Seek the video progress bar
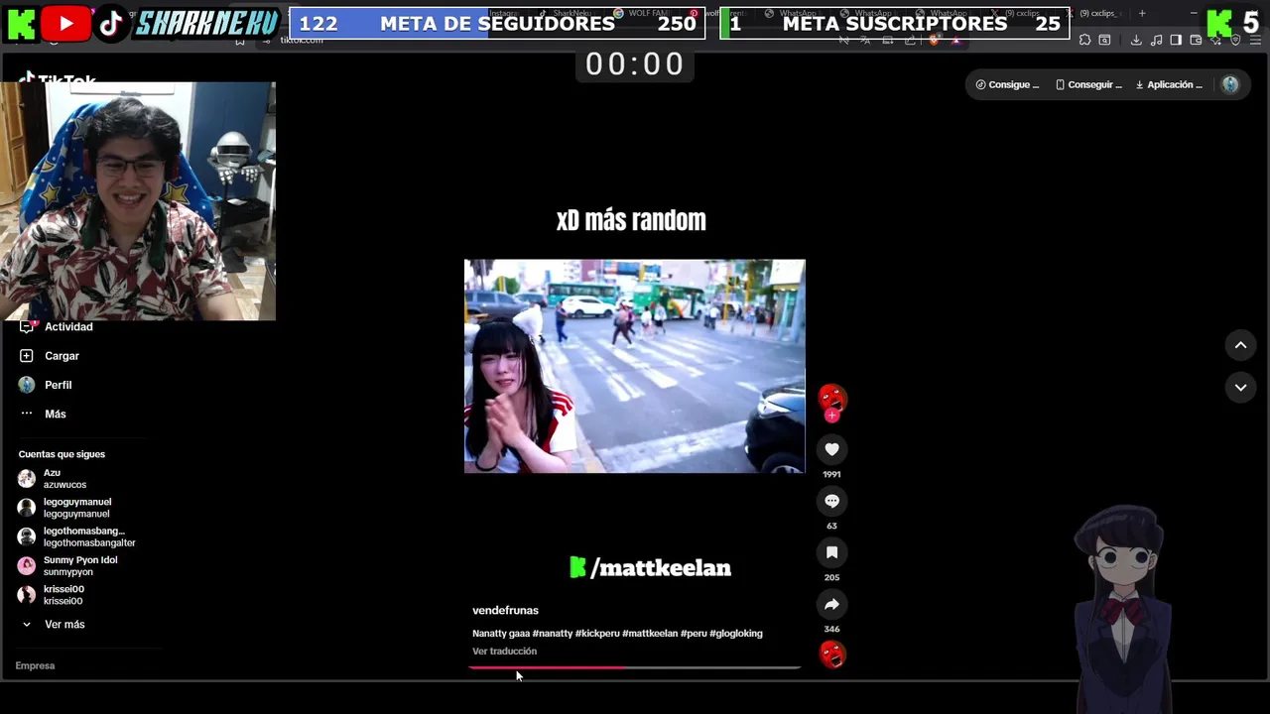The image size is (1270, 714). [634, 667]
